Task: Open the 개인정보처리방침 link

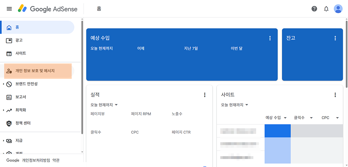Action: [x=36, y=160]
